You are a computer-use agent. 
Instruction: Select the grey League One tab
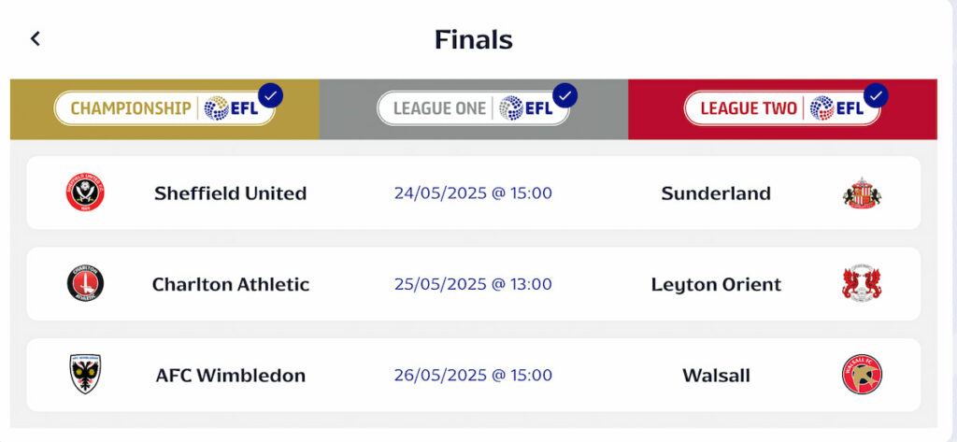pyautogui.click(x=474, y=109)
